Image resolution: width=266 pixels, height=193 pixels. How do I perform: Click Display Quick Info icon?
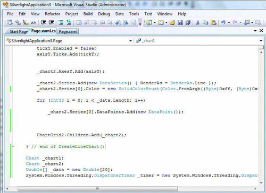[x=26, y=22]
